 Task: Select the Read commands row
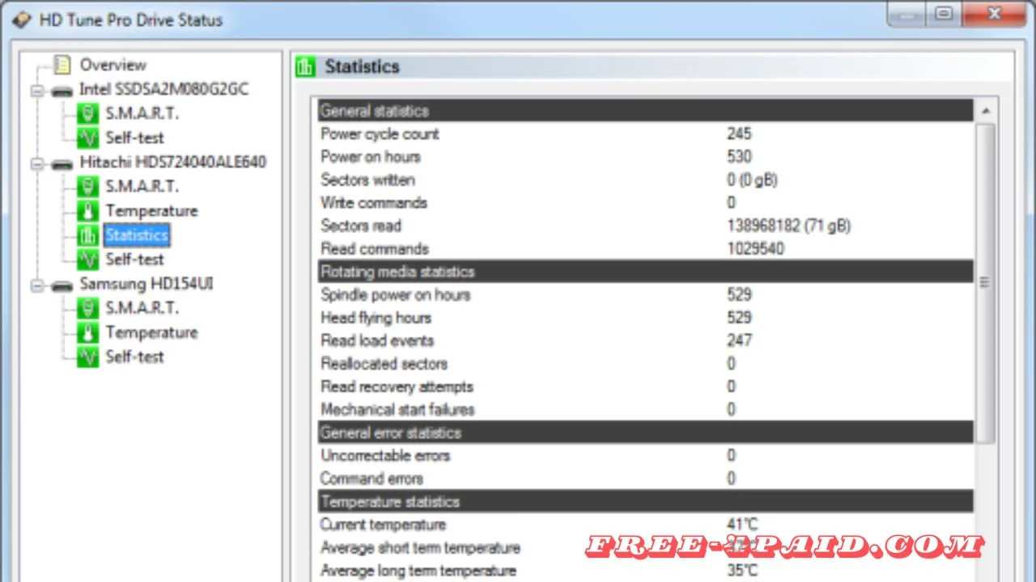[x=646, y=249]
